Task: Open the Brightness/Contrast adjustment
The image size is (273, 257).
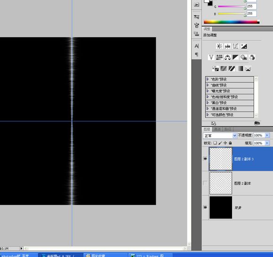Action: [219, 46]
